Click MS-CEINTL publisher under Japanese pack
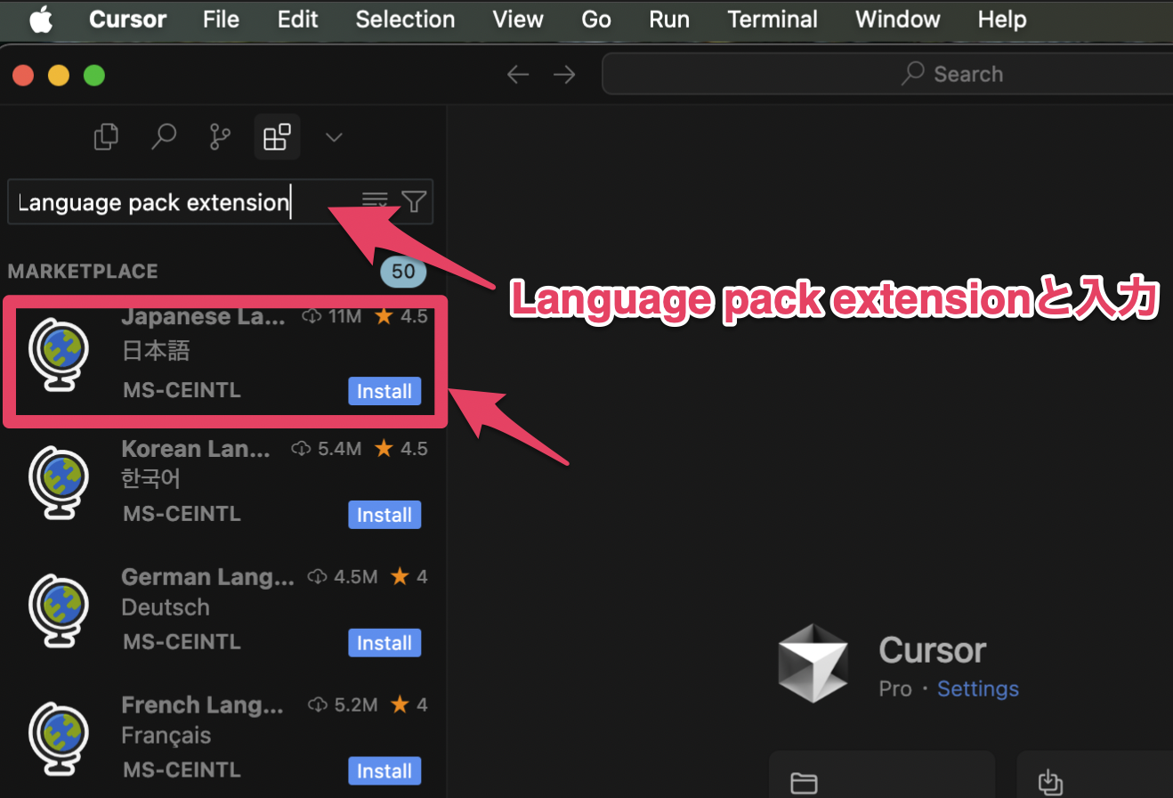 pyautogui.click(x=182, y=390)
